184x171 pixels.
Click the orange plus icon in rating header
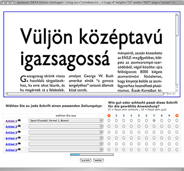point(177,116)
